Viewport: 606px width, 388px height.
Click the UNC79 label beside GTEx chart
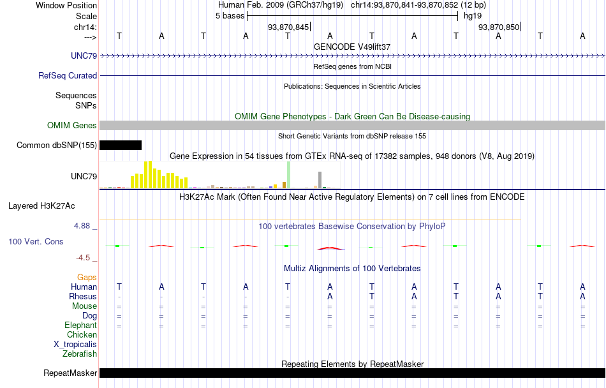tap(84, 176)
